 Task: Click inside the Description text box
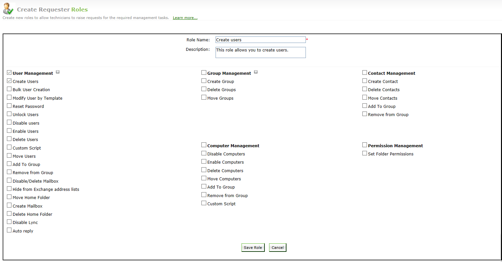click(261, 52)
